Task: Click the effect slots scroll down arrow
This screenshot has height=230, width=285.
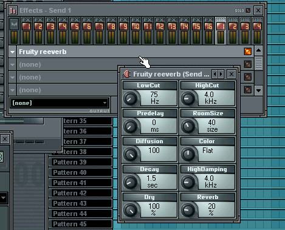Action: tap(258, 90)
